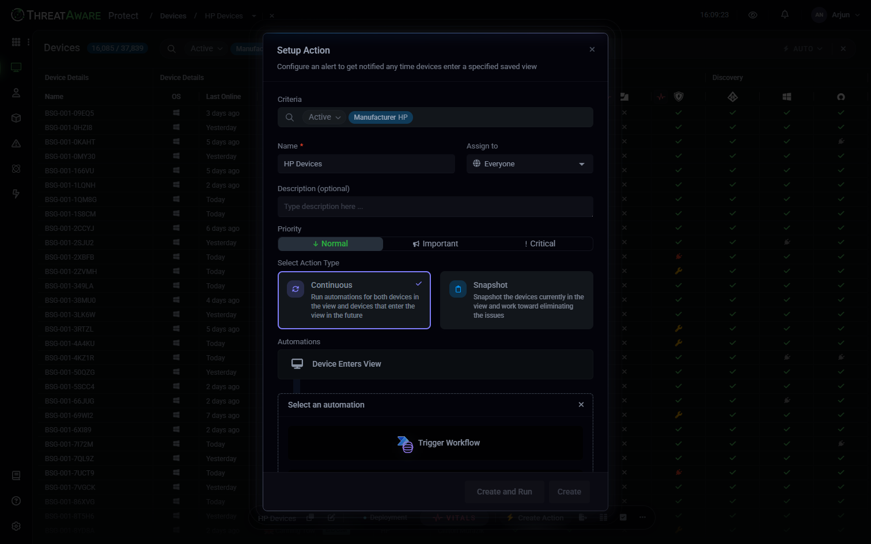Set priority to Critical
Viewport: 871px width, 544px height.
click(x=540, y=244)
